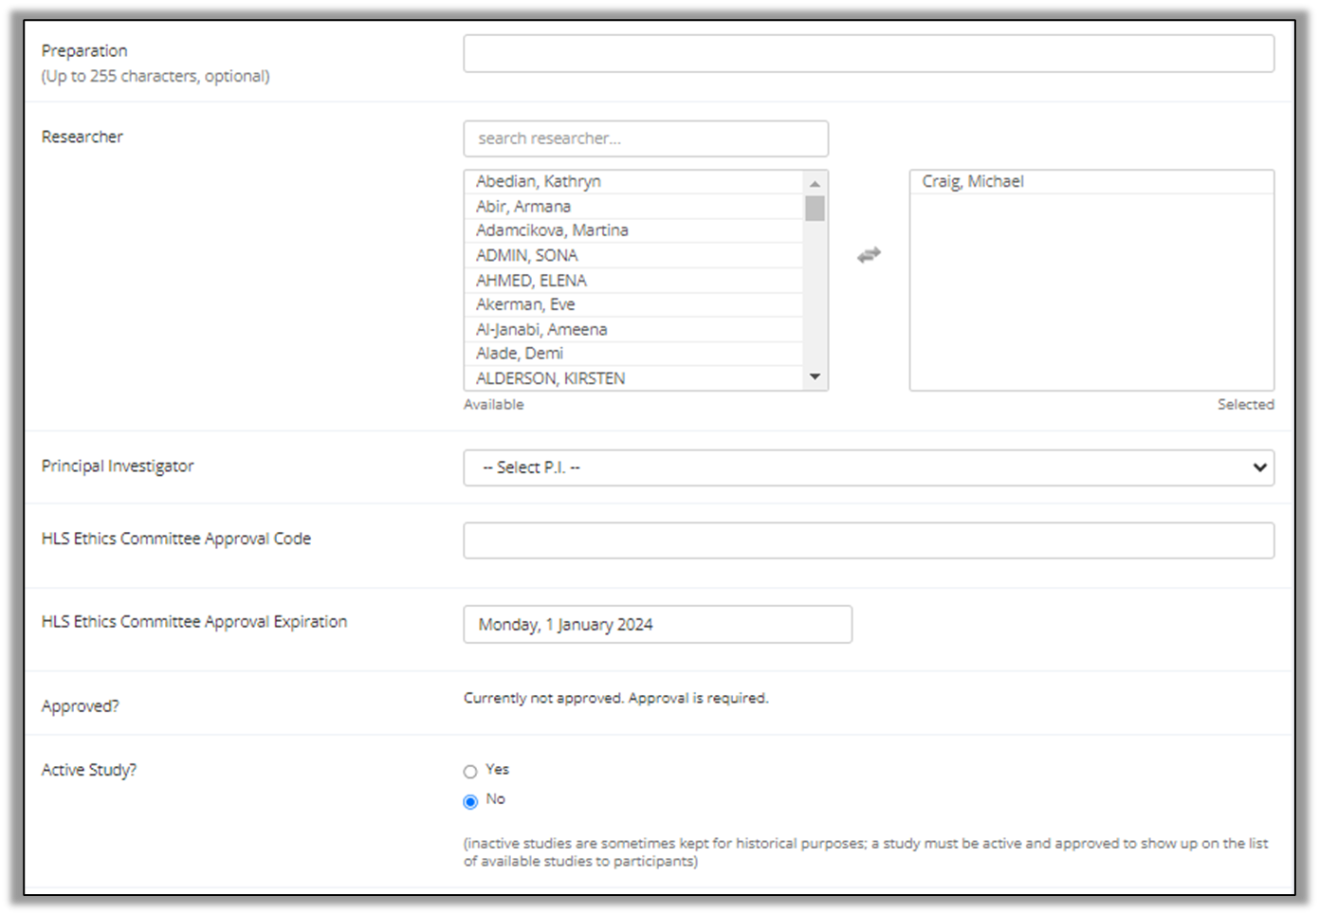1319x915 pixels.
Task: Choose Abedian, Kathryn from available researchers
Action: pos(539,181)
